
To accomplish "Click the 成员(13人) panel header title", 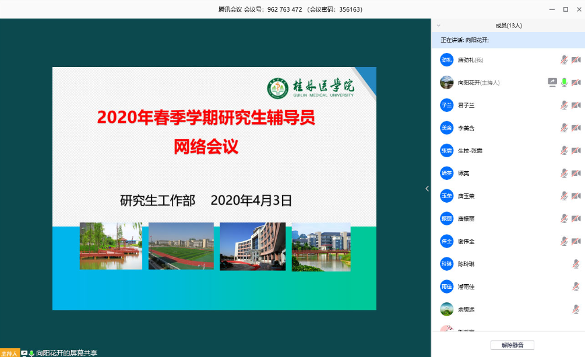I will click(x=508, y=26).
